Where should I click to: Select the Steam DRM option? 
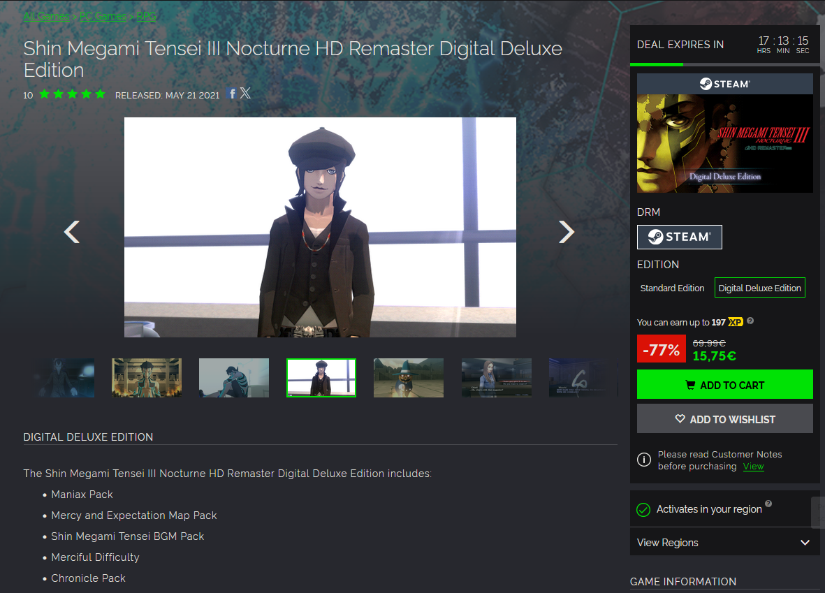click(679, 237)
